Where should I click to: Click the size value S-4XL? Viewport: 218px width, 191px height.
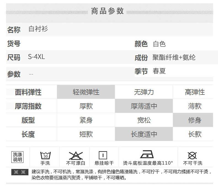pyautogui.click(x=36, y=57)
